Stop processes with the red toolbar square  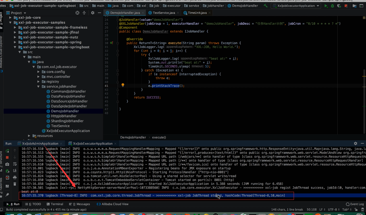pyautogui.click(x=346, y=6)
